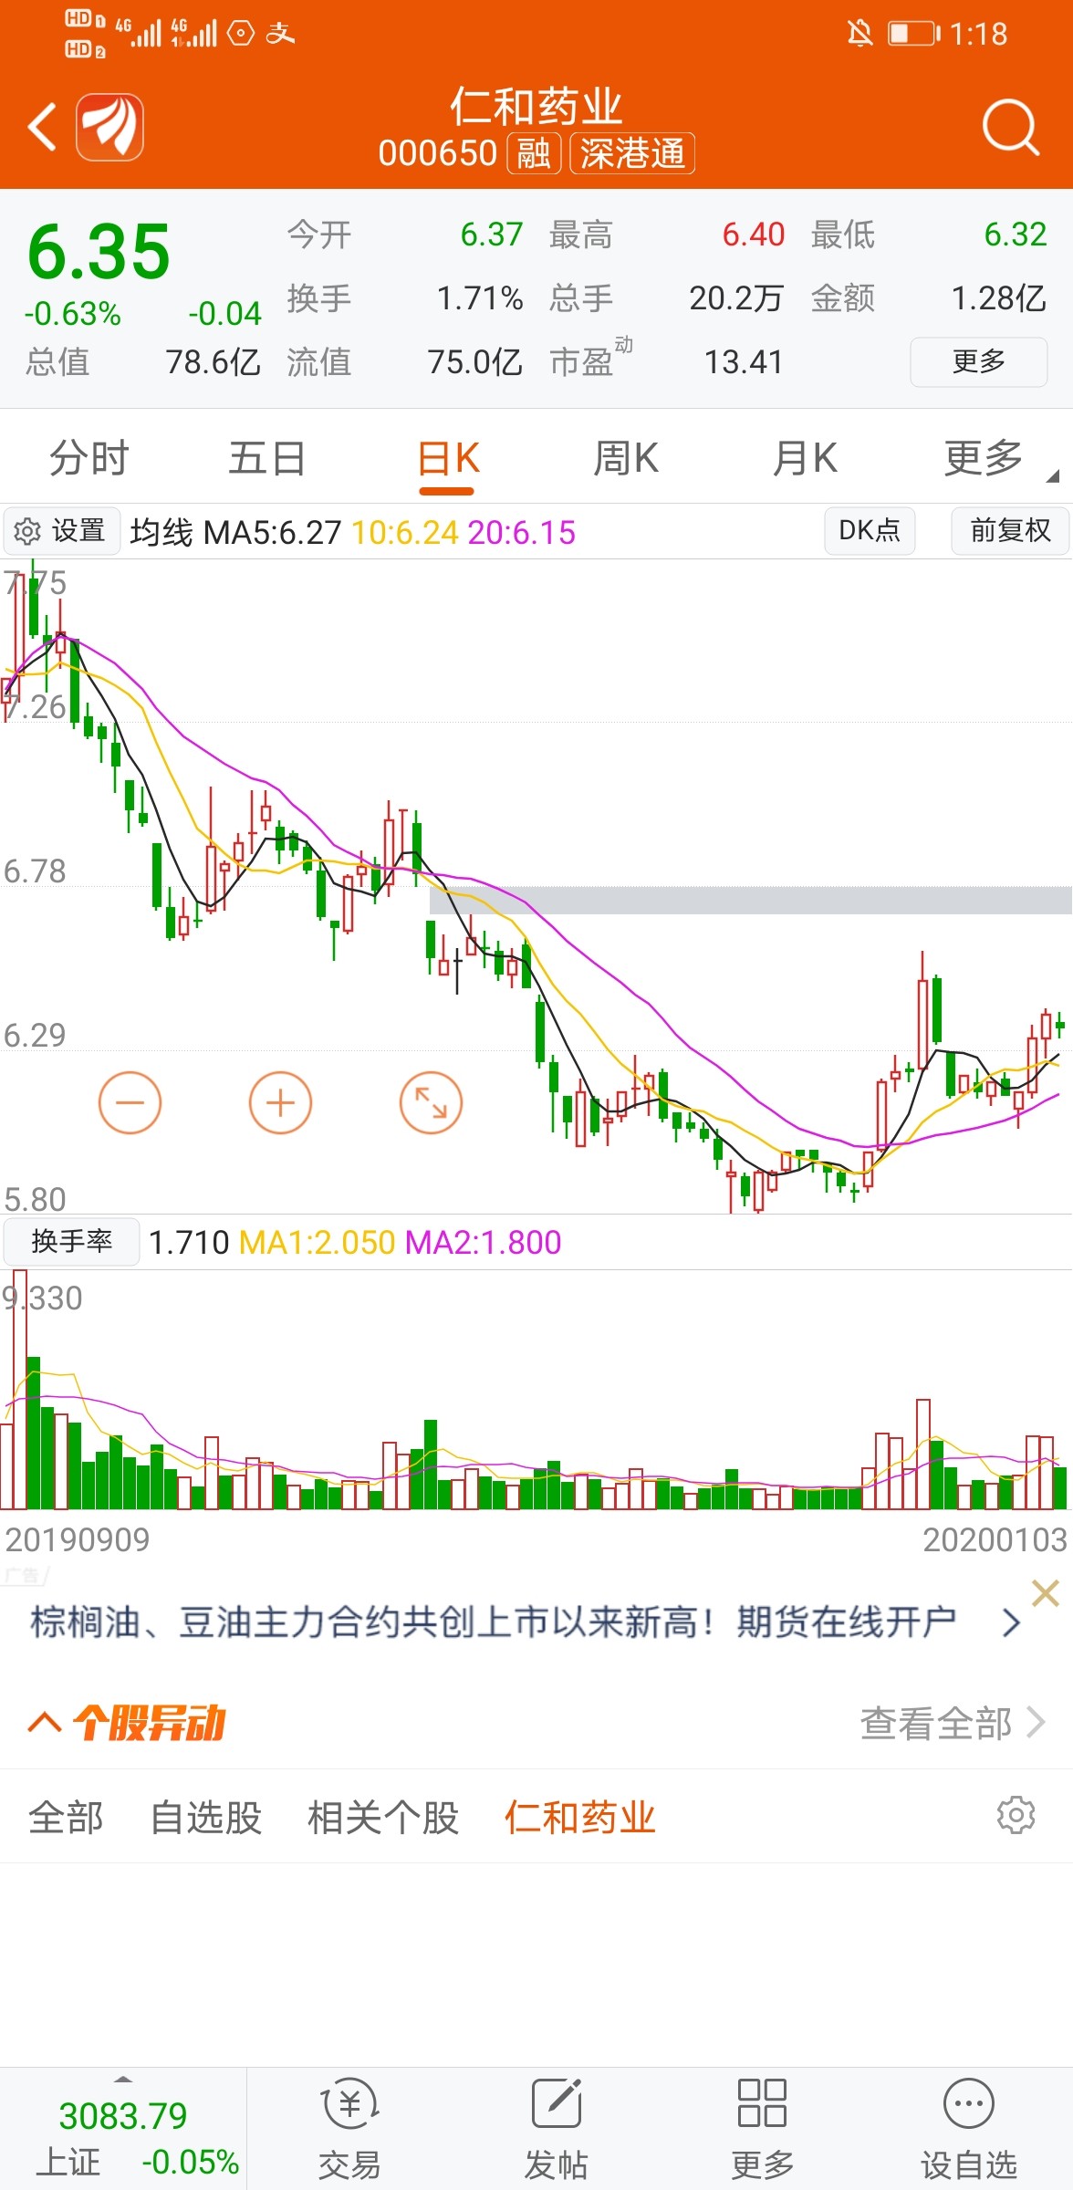Open stock search magnifier
The width and height of the screenshot is (1073, 2190).
click(1011, 127)
